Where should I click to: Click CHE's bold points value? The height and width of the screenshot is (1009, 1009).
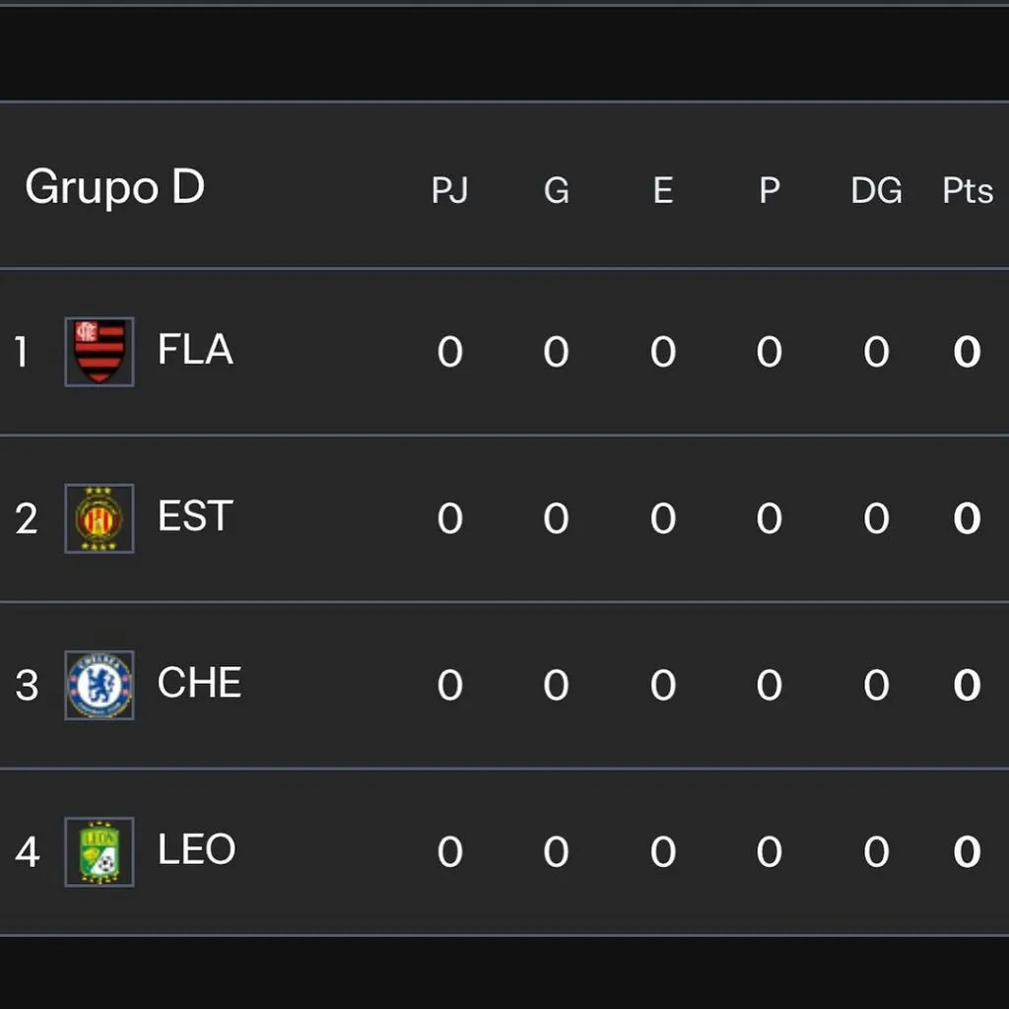pyautogui.click(x=967, y=686)
